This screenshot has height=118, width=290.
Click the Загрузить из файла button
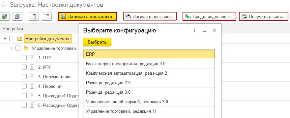click(x=150, y=17)
